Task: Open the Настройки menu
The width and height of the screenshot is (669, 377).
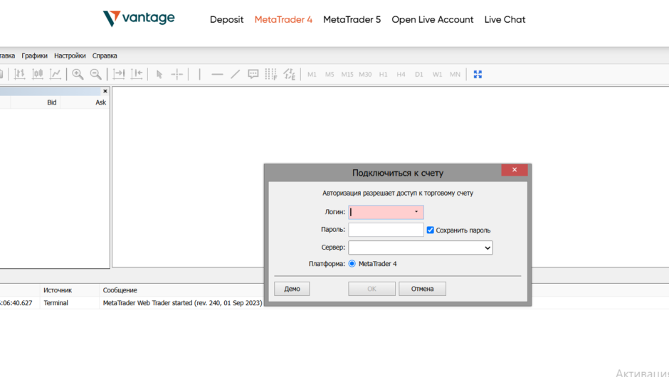Action: pyautogui.click(x=70, y=55)
